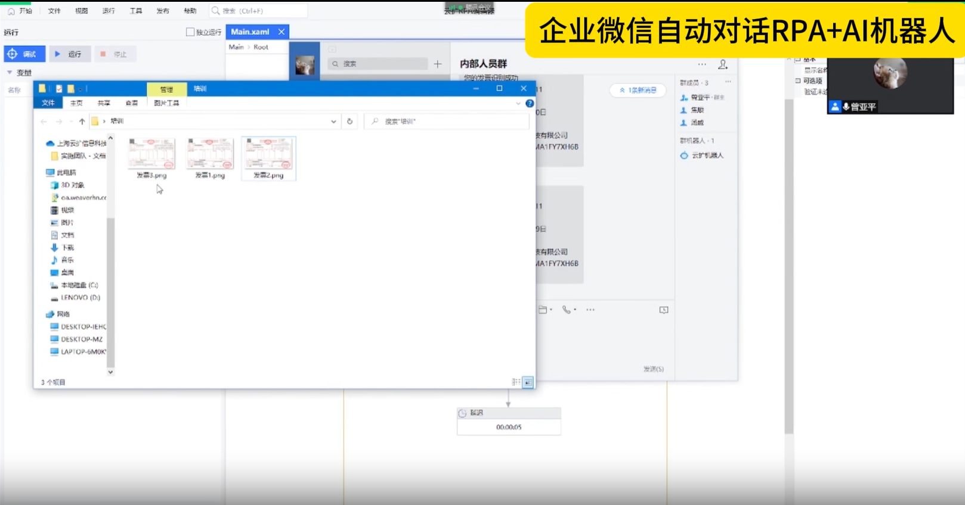Open 视频 folder in navigation pane
965x505 pixels.
point(63,210)
